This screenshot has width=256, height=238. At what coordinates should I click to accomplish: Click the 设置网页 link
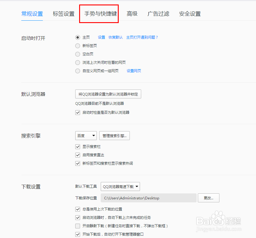(x=134, y=71)
